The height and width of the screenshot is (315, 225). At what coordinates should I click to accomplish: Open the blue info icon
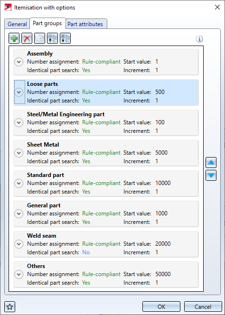pyautogui.click(x=199, y=39)
